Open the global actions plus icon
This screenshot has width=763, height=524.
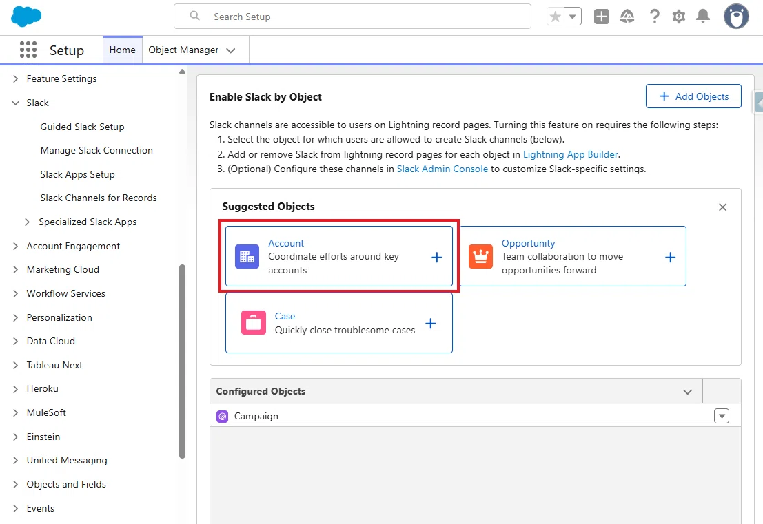pos(602,17)
